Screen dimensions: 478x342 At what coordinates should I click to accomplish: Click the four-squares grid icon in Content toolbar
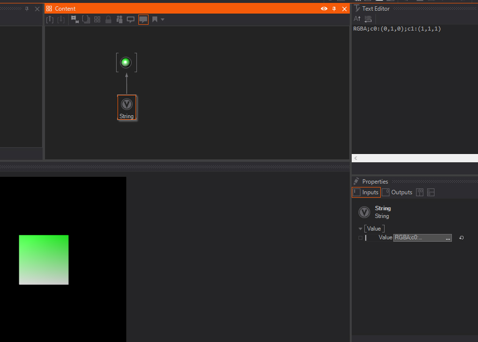97,19
